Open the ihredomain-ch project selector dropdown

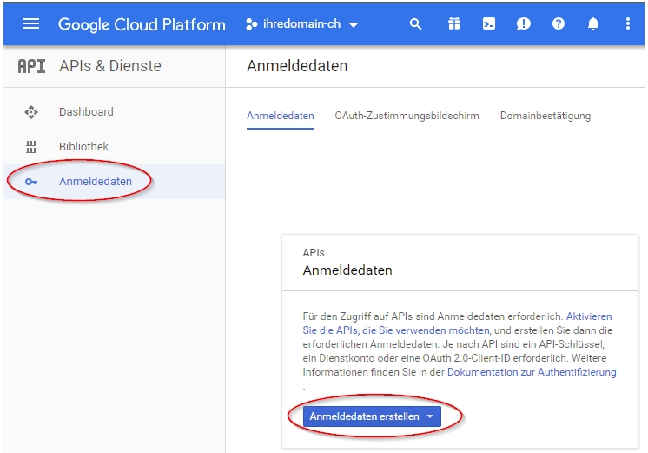(302, 24)
